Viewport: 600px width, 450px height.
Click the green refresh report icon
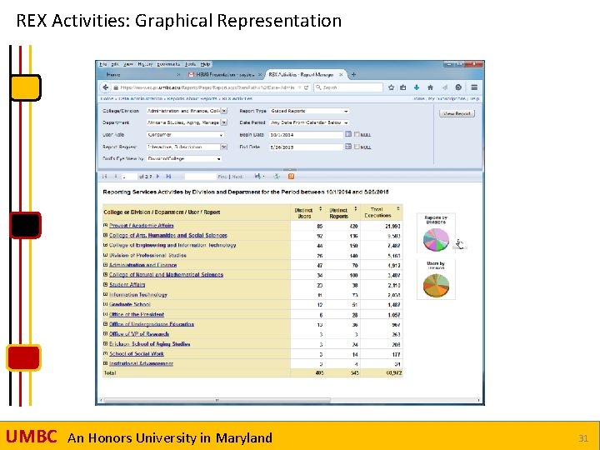point(277,177)
